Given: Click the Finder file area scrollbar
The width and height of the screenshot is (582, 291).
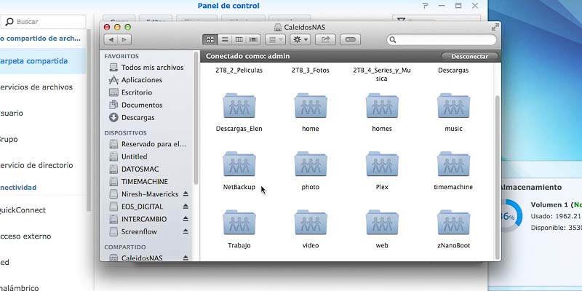Looking at the screenshot, I should click(x=498, y=178).
